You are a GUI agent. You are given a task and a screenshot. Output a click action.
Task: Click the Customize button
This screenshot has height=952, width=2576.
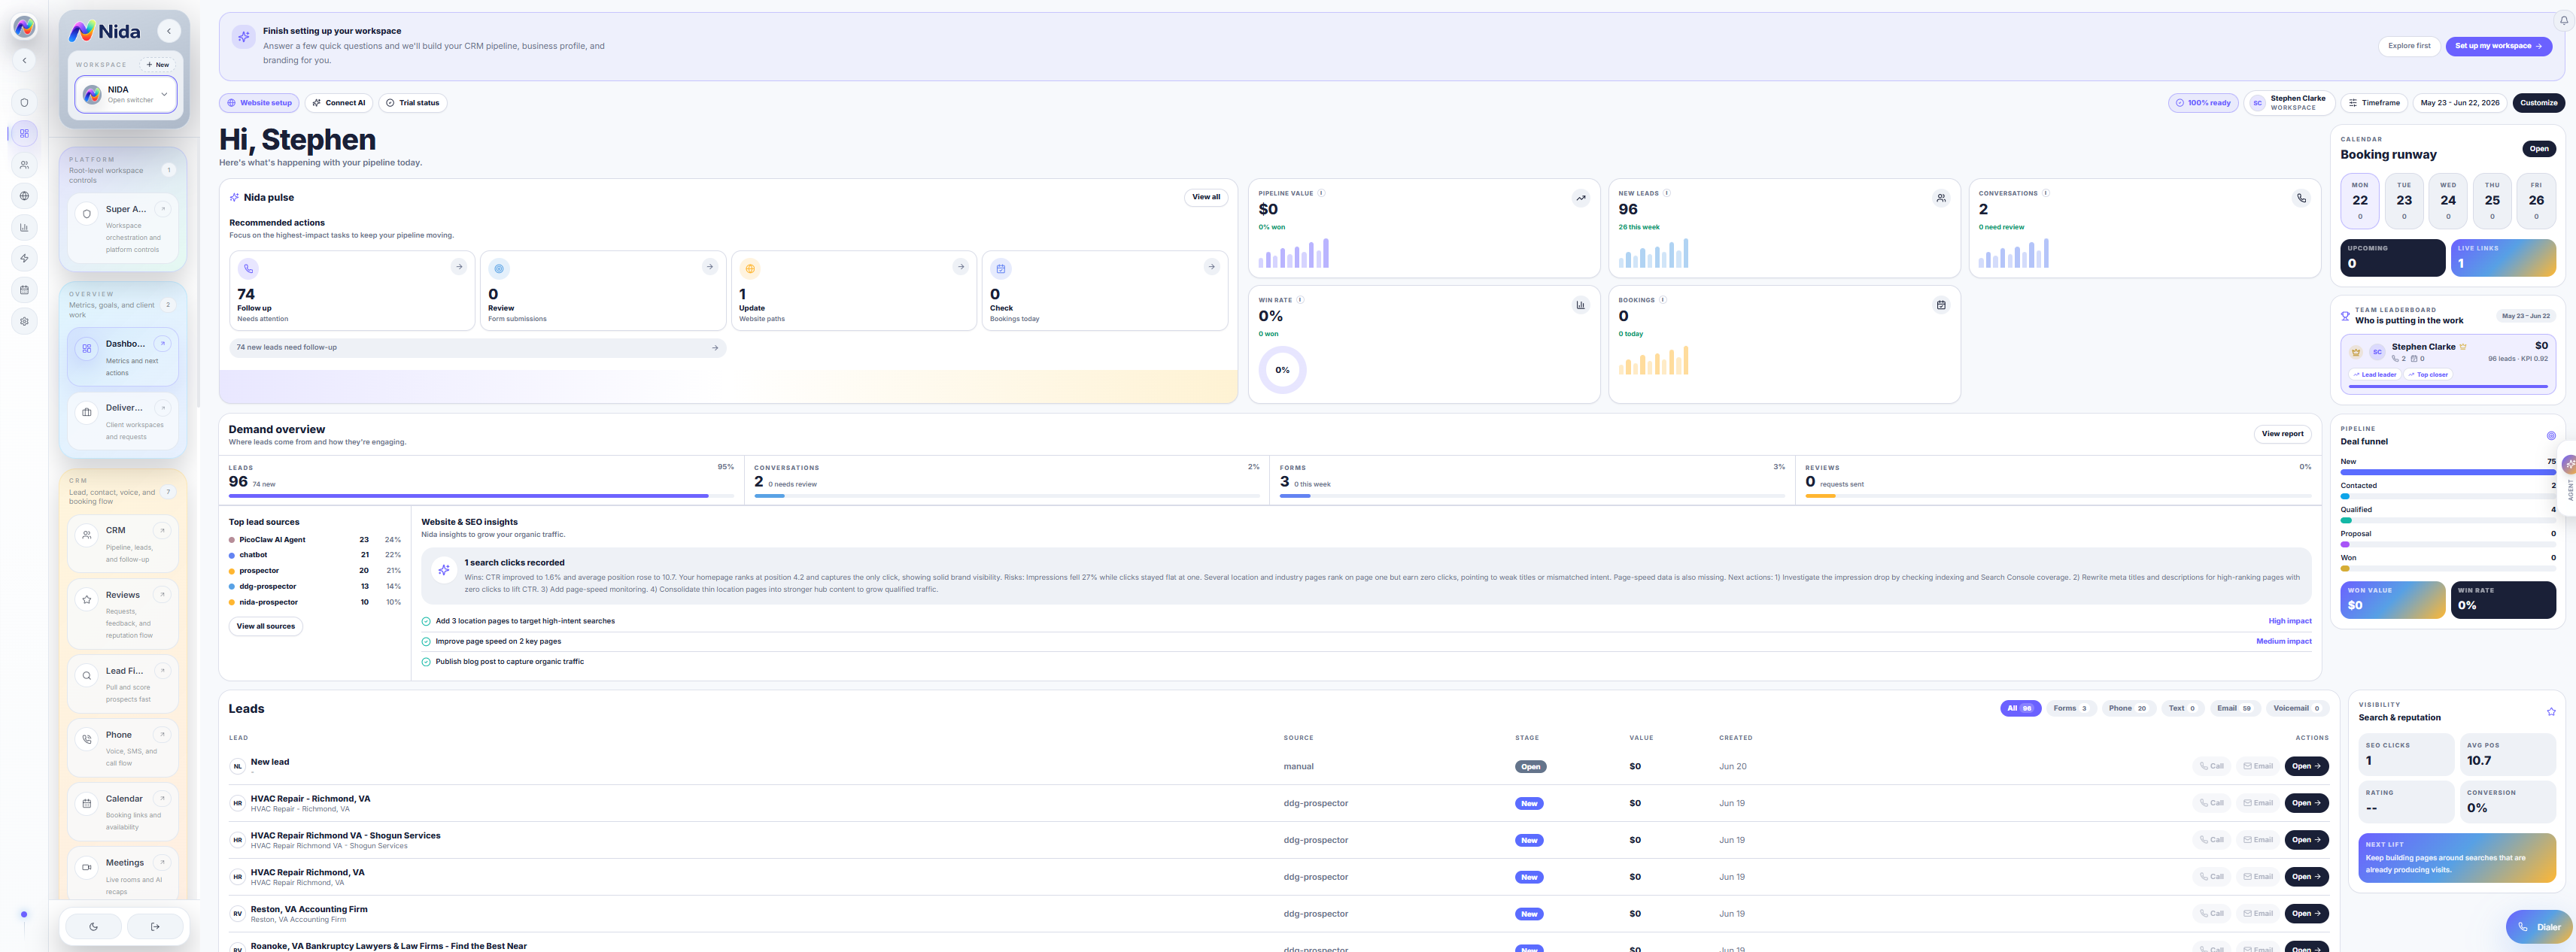point(2538,103)
